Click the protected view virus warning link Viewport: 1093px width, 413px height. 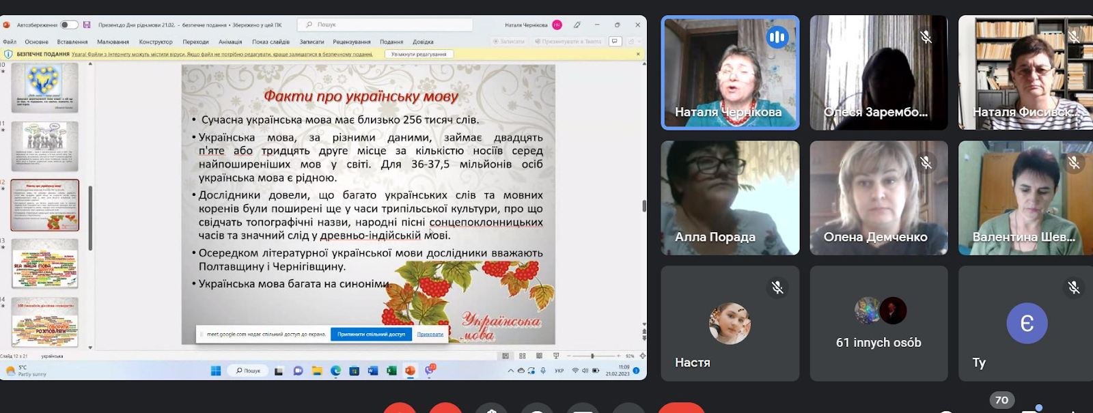point(222,54)
